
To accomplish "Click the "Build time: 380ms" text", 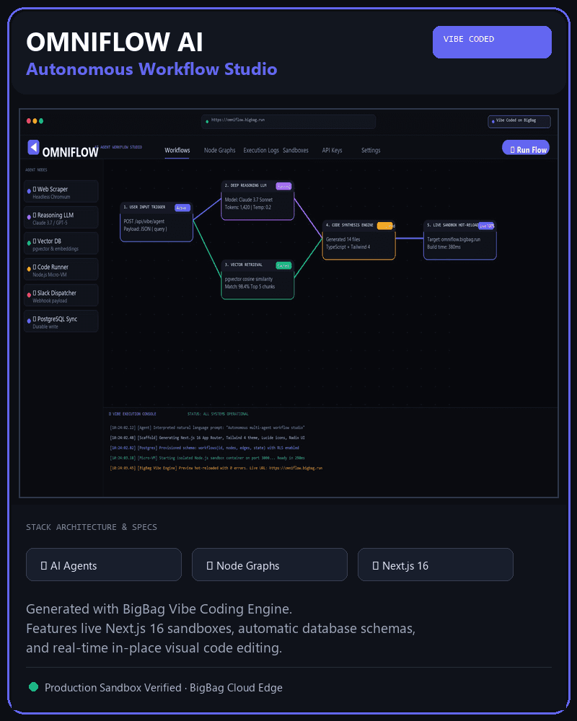I will [x=444, y=247].
